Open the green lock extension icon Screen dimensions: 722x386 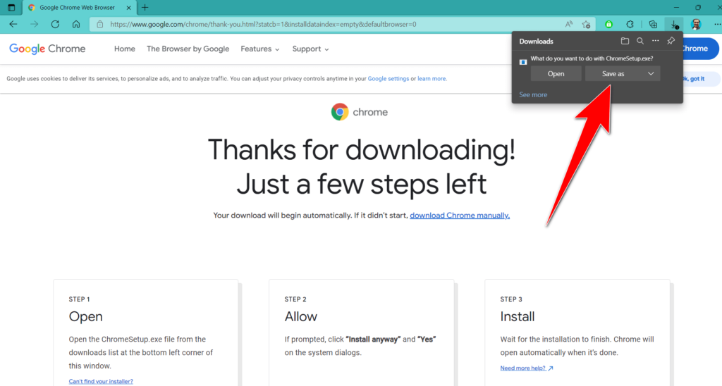608,25
